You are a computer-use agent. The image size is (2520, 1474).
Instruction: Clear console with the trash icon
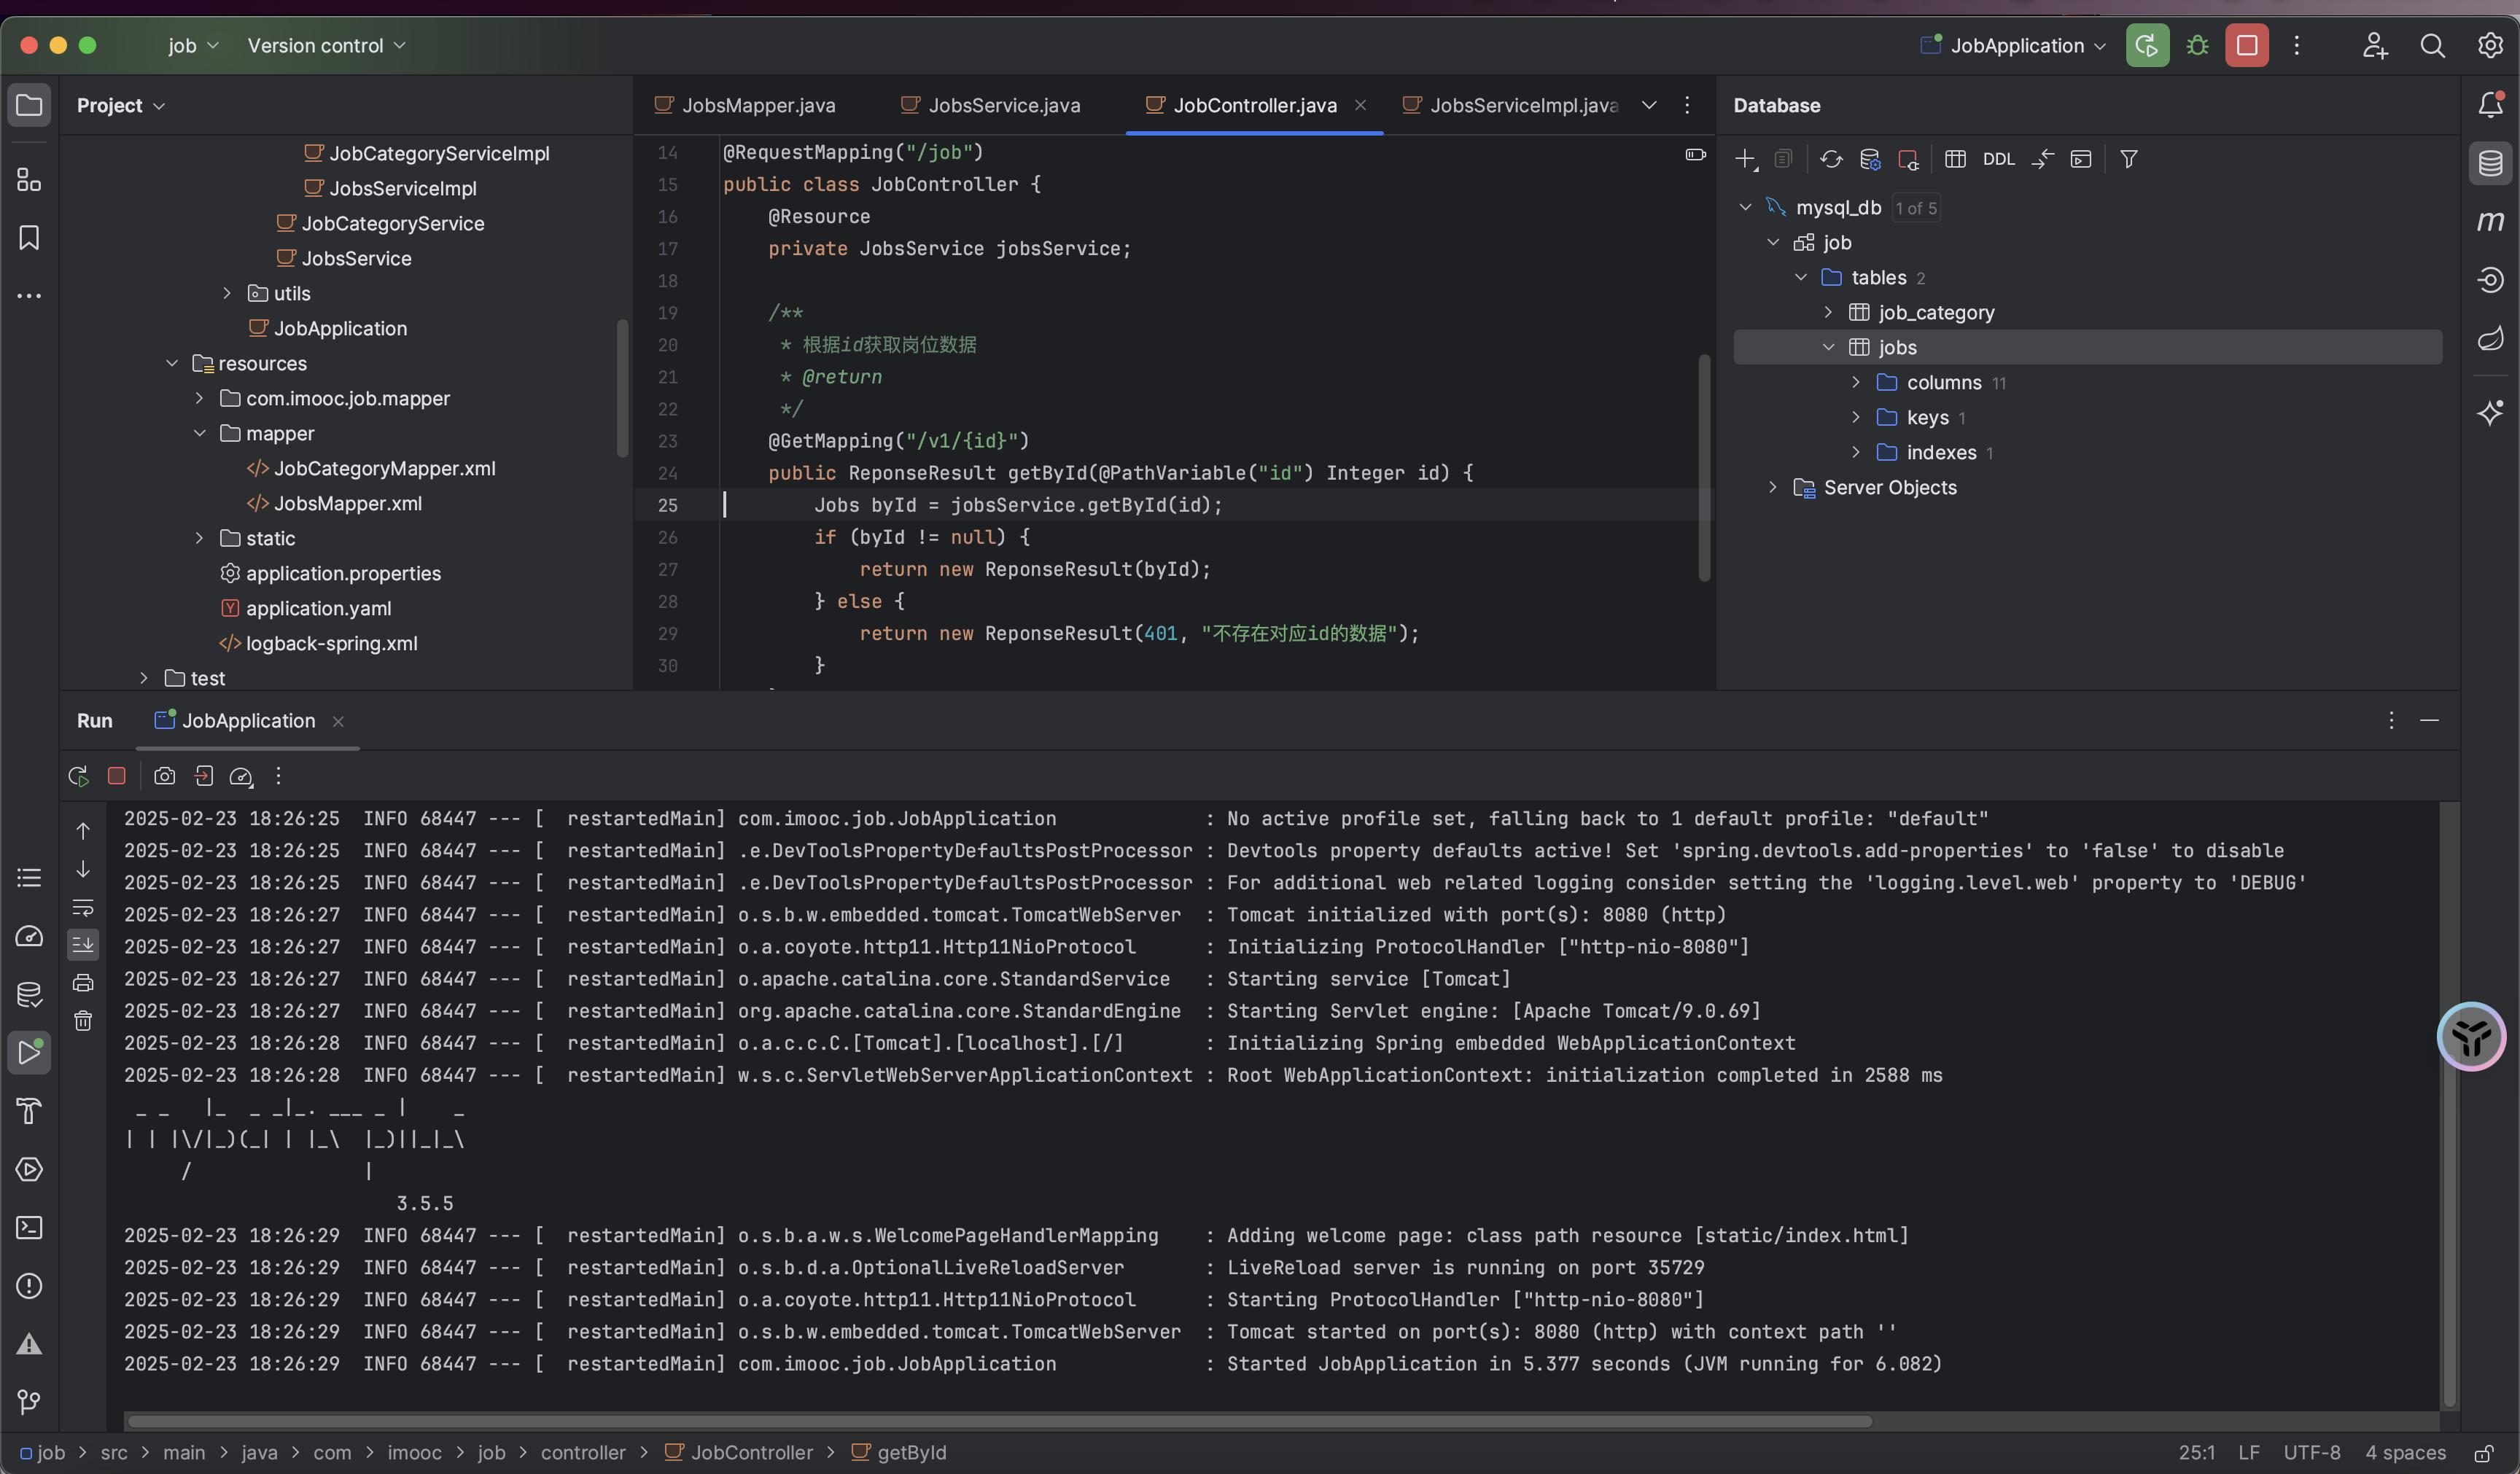83,1021
